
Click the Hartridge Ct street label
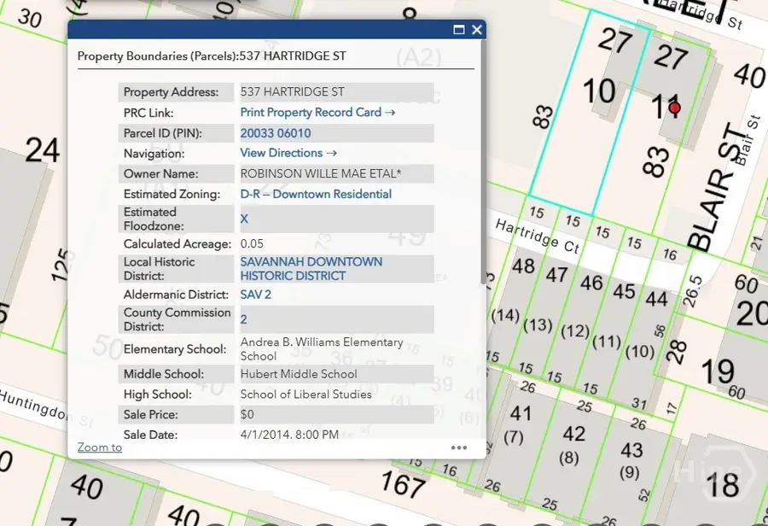537,234
